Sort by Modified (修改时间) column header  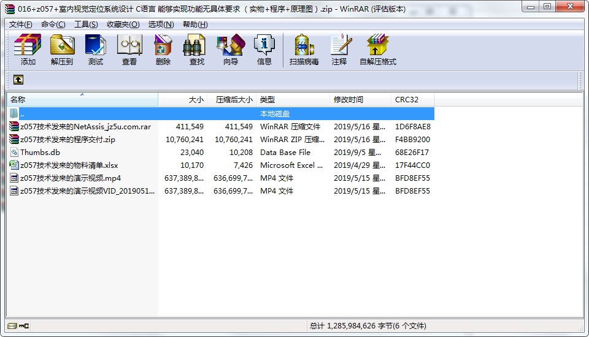[360, 99]
